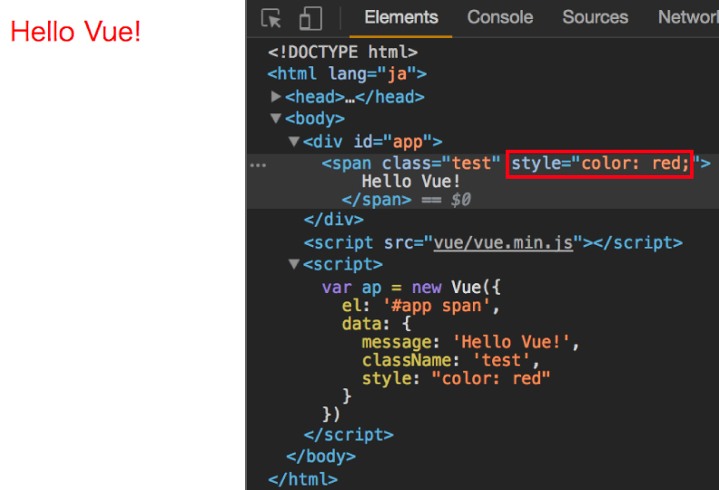Click the el: '#app span' line
Image resolution: width=719 pixels, height=490 pixels.
tap(420, 306)
